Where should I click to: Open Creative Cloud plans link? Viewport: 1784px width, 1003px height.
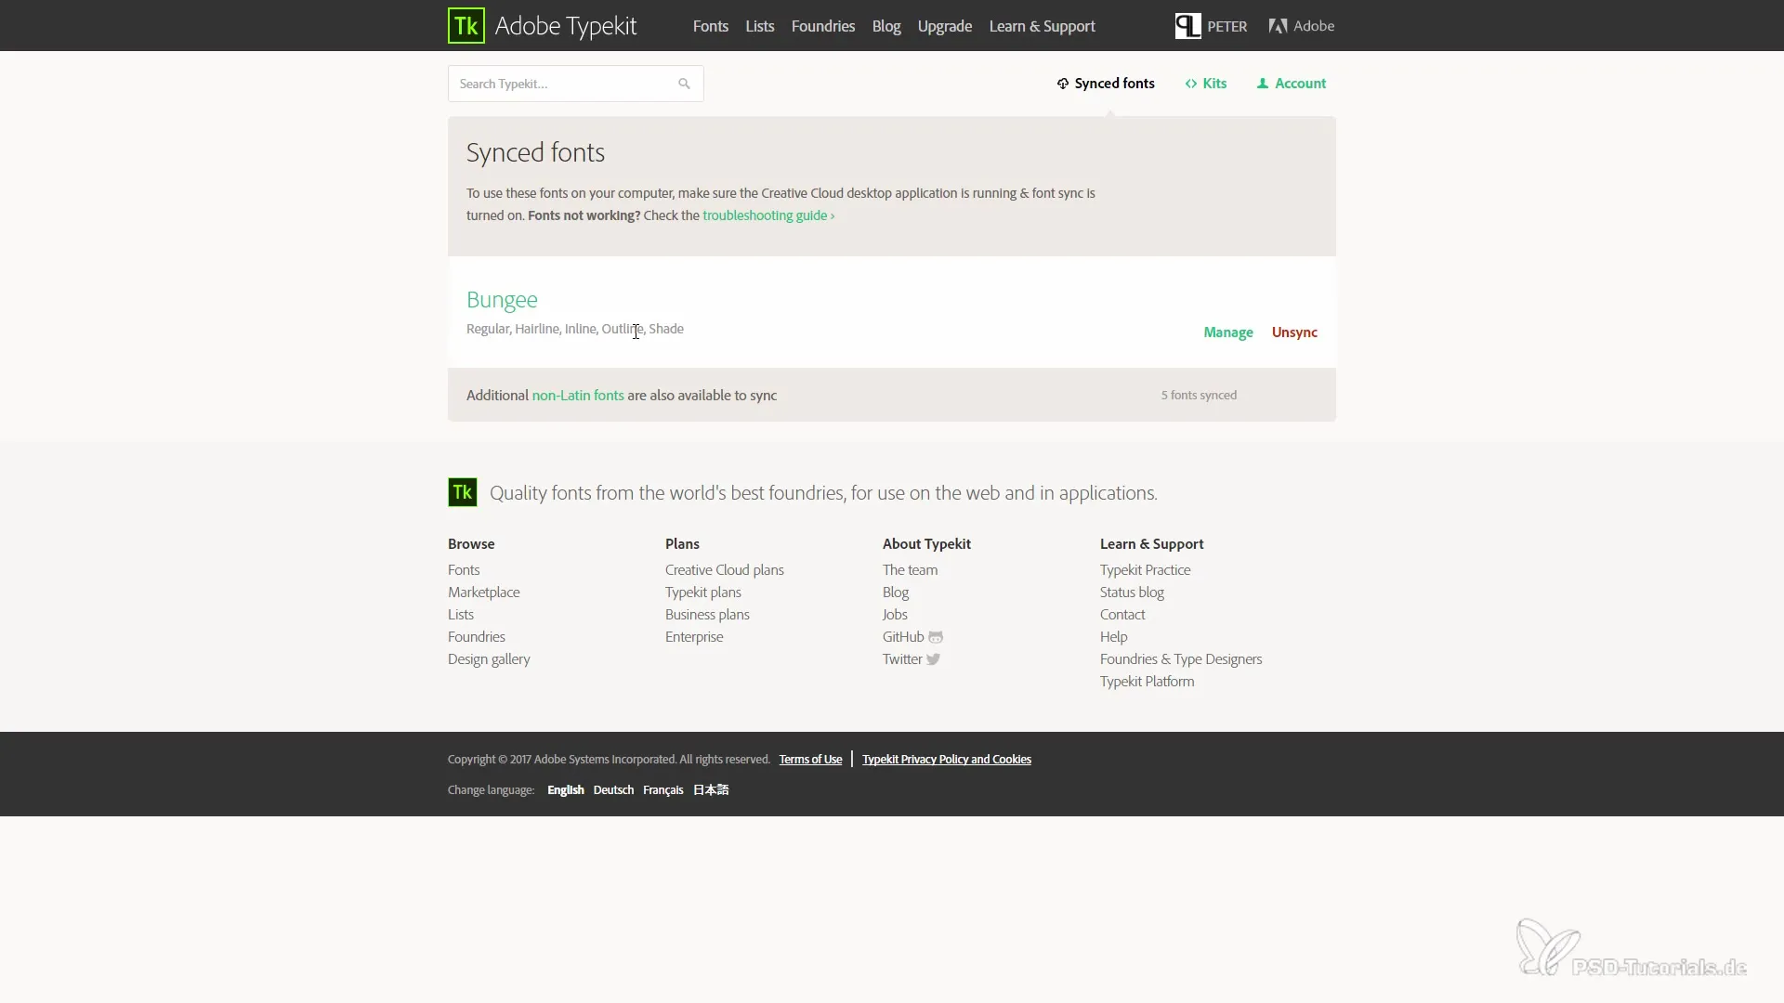point(725,570)
